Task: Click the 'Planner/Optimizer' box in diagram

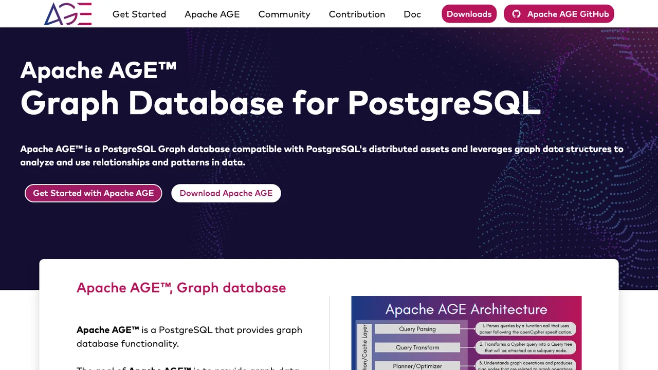Action: (417, 365)
